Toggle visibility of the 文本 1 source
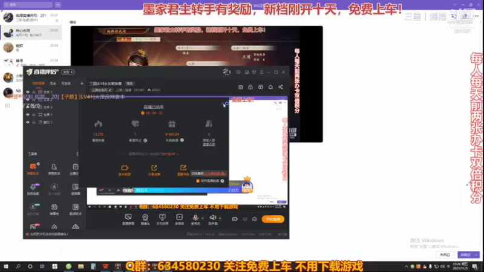The image size is (484, 272). pos(28,92)
